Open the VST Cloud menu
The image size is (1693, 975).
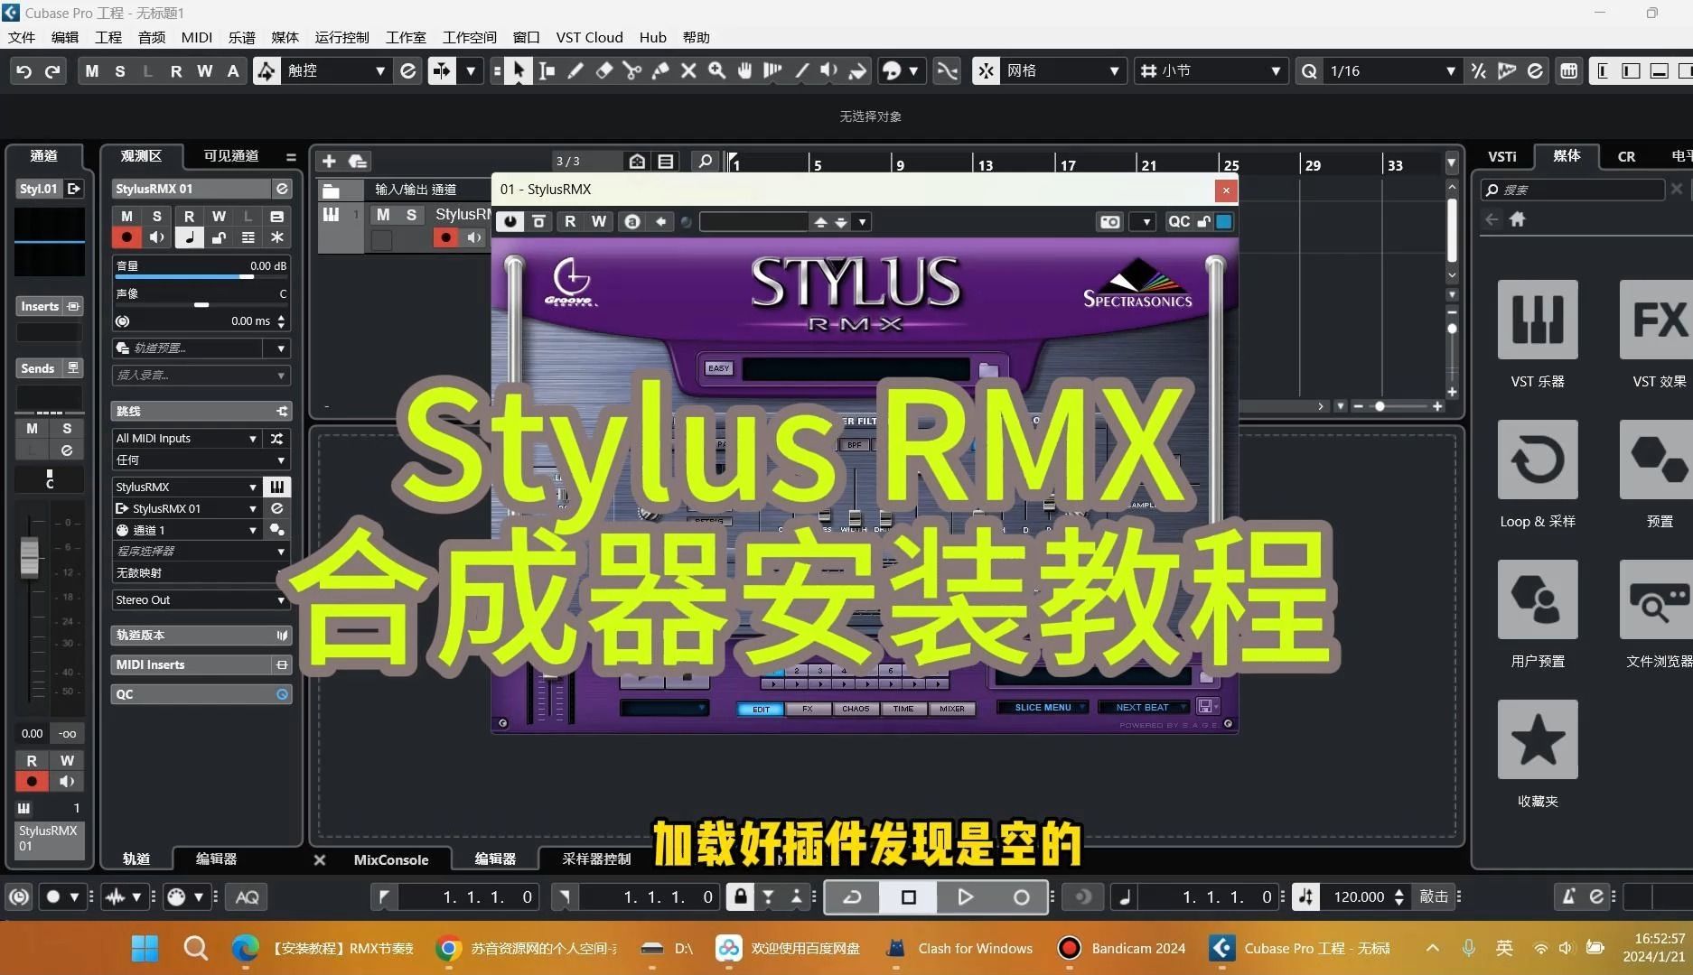click(x=589, y=37)
